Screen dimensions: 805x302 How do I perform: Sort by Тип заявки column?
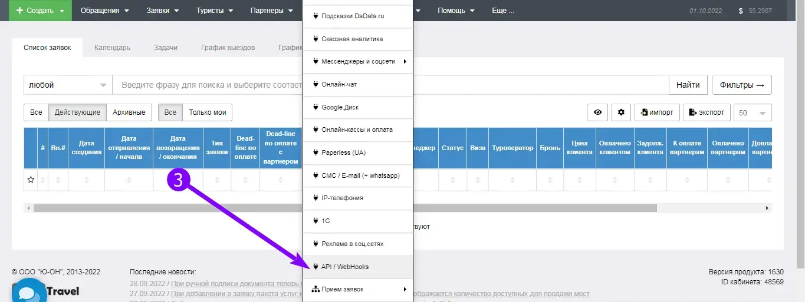coord(217,148)
